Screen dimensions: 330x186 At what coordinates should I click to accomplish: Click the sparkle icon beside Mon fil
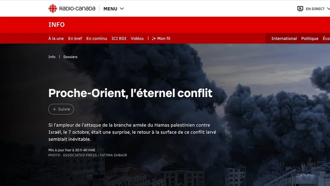pos(154,39)
